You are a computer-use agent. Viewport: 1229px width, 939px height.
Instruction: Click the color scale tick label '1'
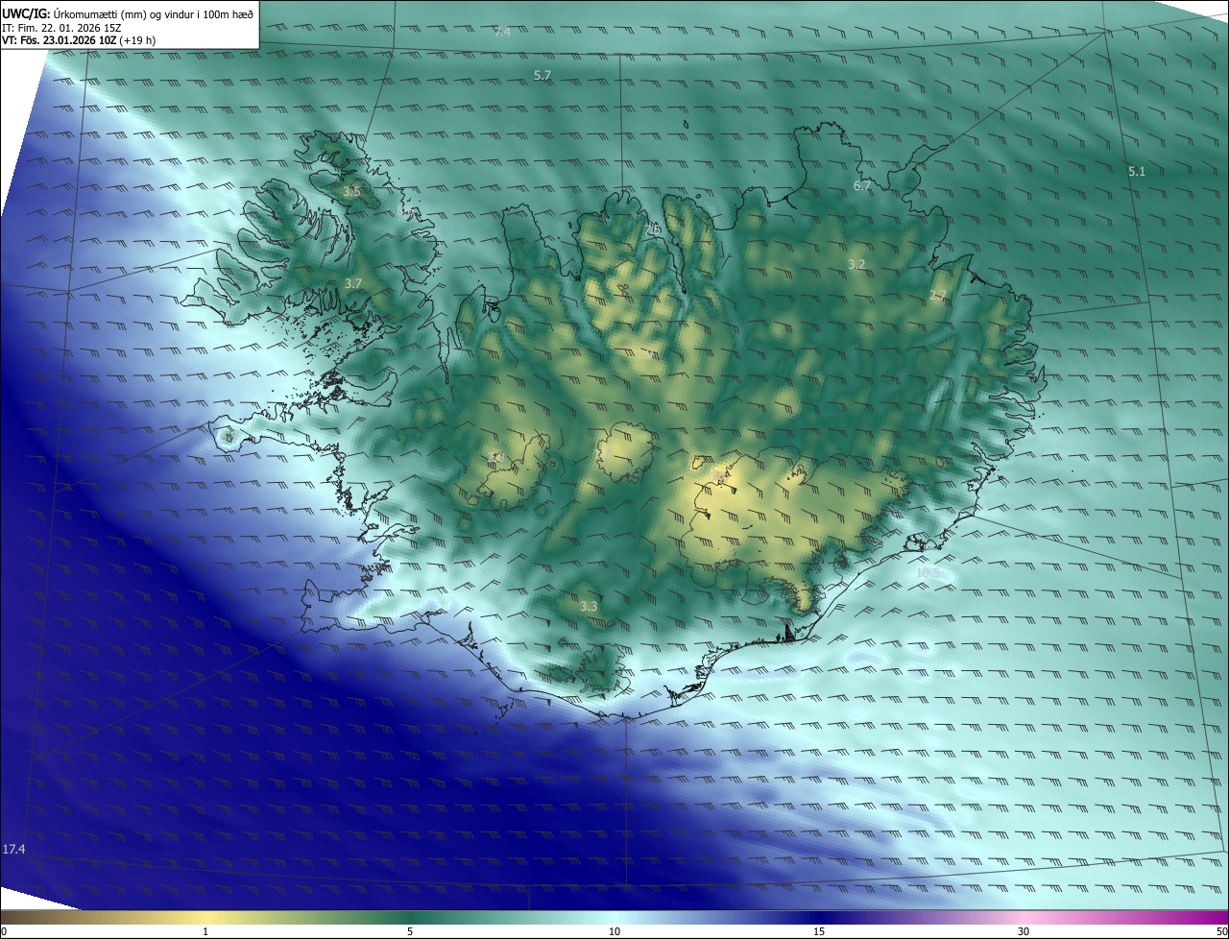[x=205, y=931]
